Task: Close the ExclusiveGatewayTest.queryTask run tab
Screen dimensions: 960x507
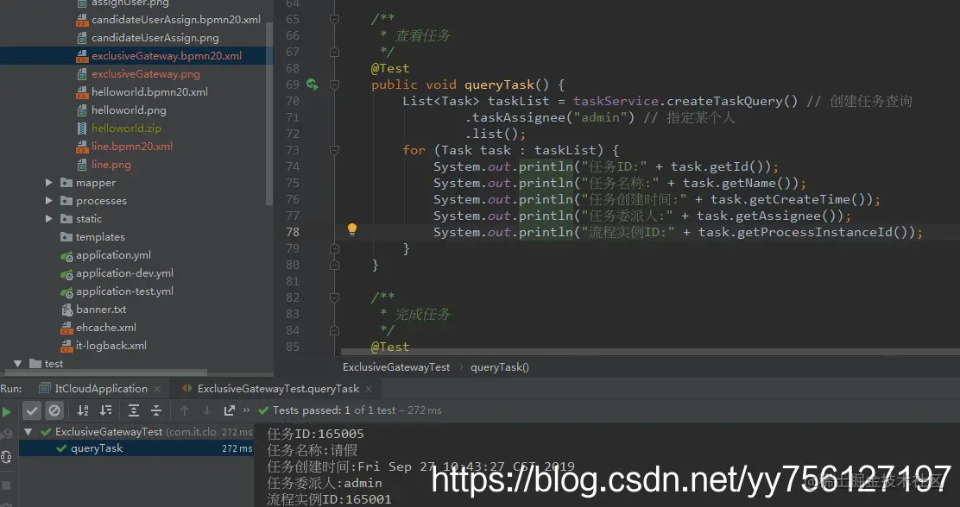Action: coord(369,389)
